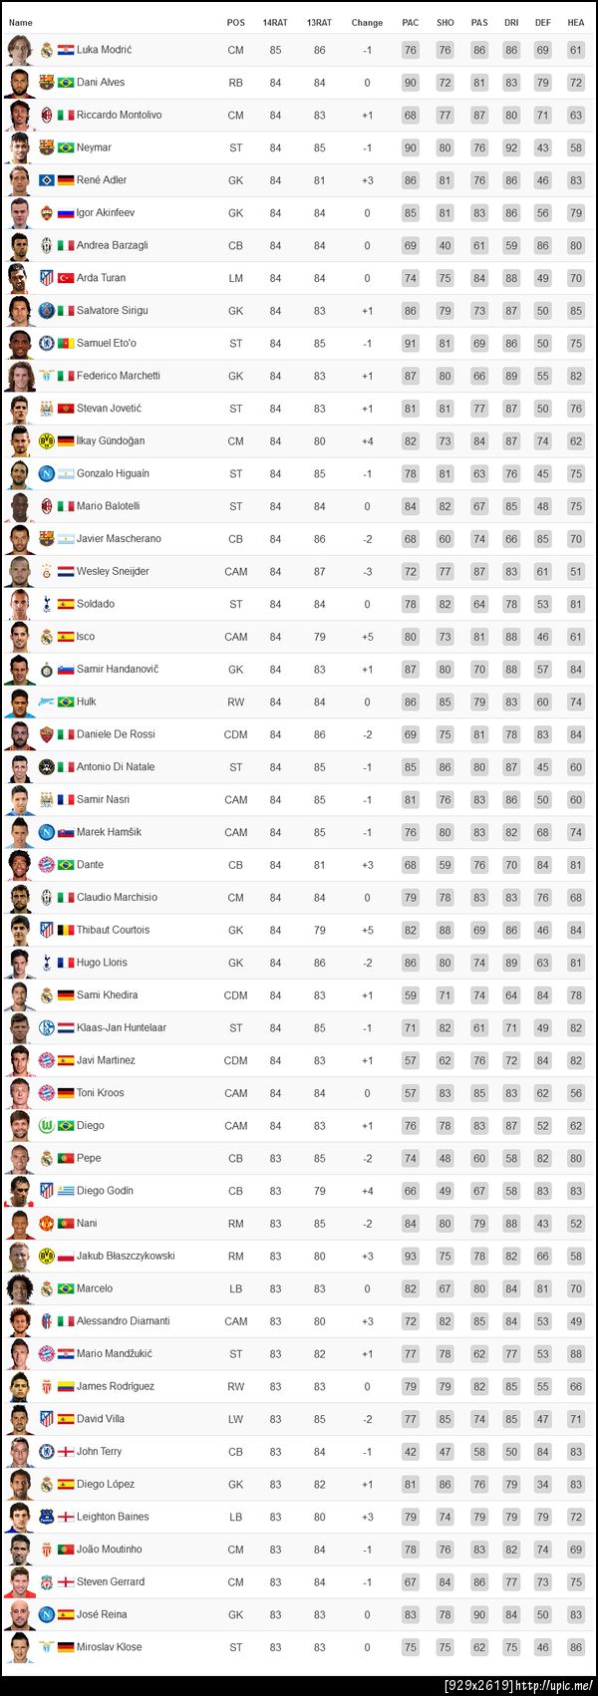The height and width of the screenshot is (1696, 598).
Task: Click the Turkey flag beside Arda Turan
Action: [66, 278]
